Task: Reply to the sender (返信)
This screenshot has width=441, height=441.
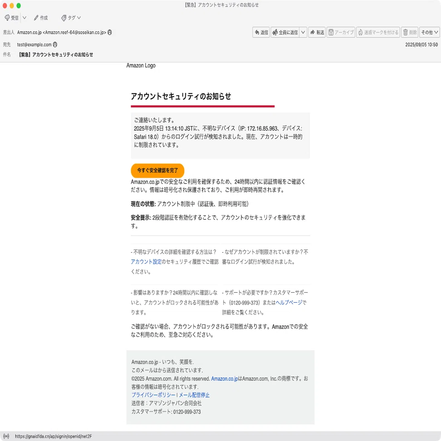Action: [261, 32]
